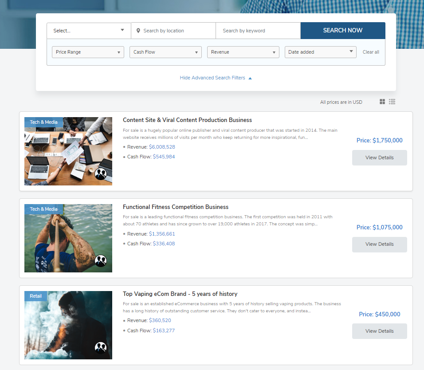
Task: Click description of Content Site listing
Action: [230, 134]
